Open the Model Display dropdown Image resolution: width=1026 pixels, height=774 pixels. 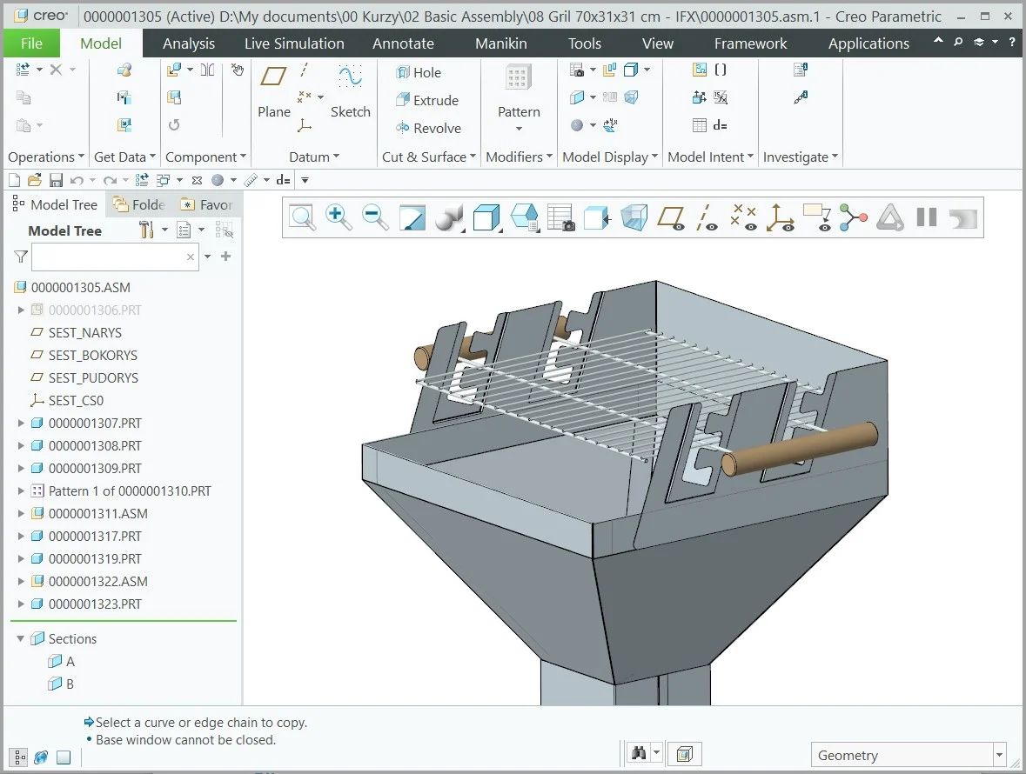(610, 157)
